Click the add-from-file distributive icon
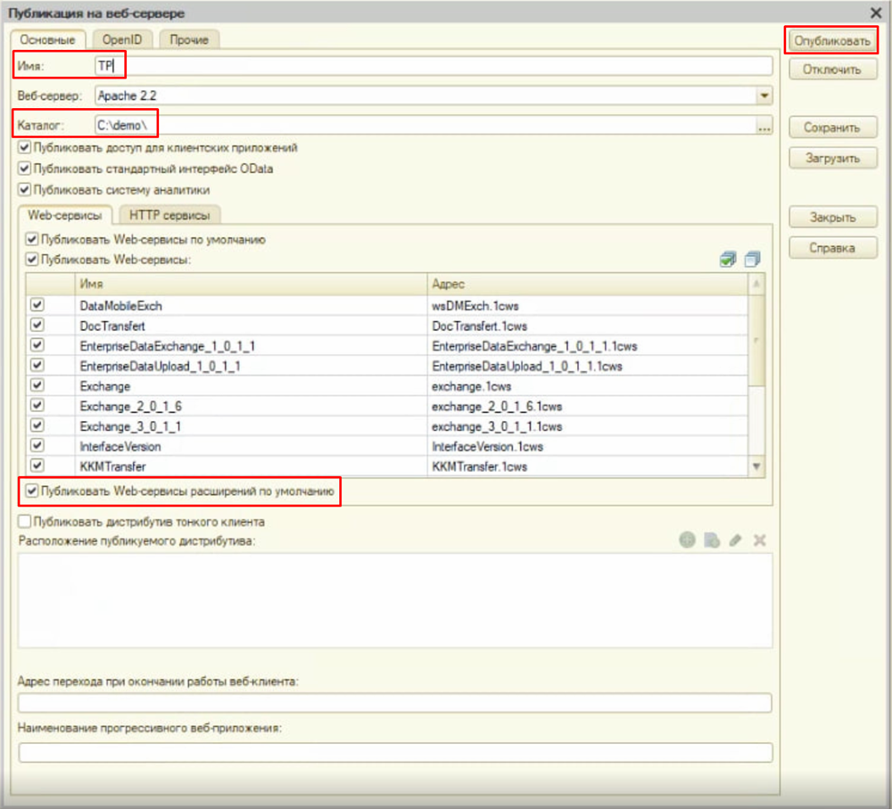The height and width of the screenshot is (809, 892). point(711,540)
